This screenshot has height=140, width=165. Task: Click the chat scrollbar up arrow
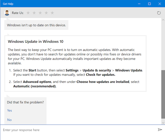click(163, 20)
